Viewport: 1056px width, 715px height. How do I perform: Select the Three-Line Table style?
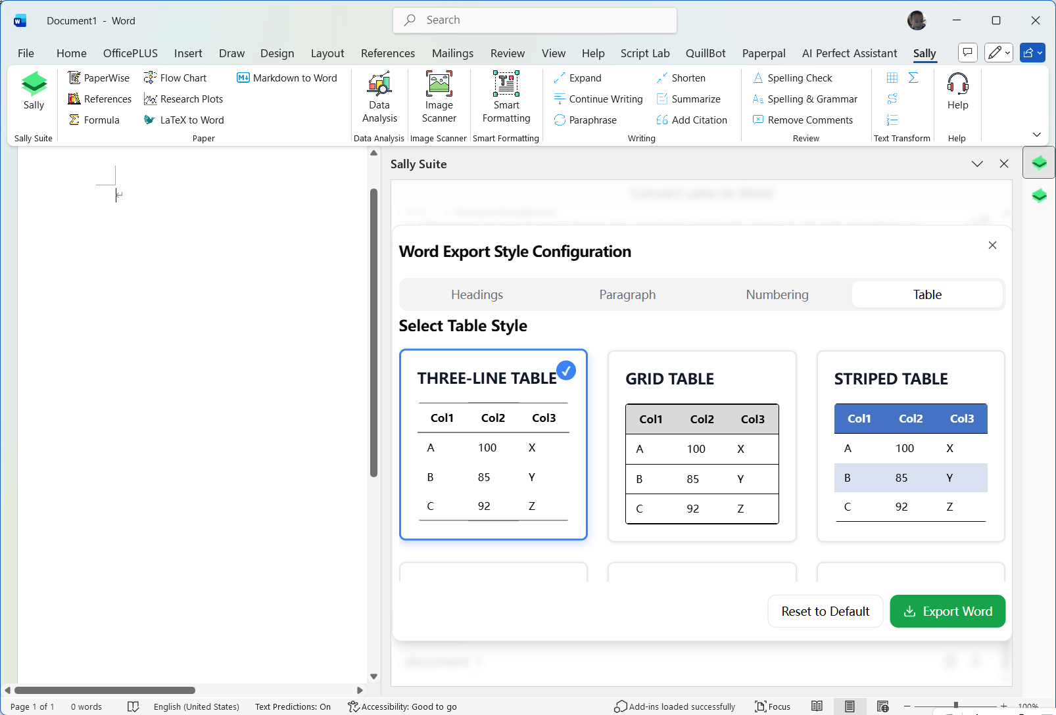493,444
